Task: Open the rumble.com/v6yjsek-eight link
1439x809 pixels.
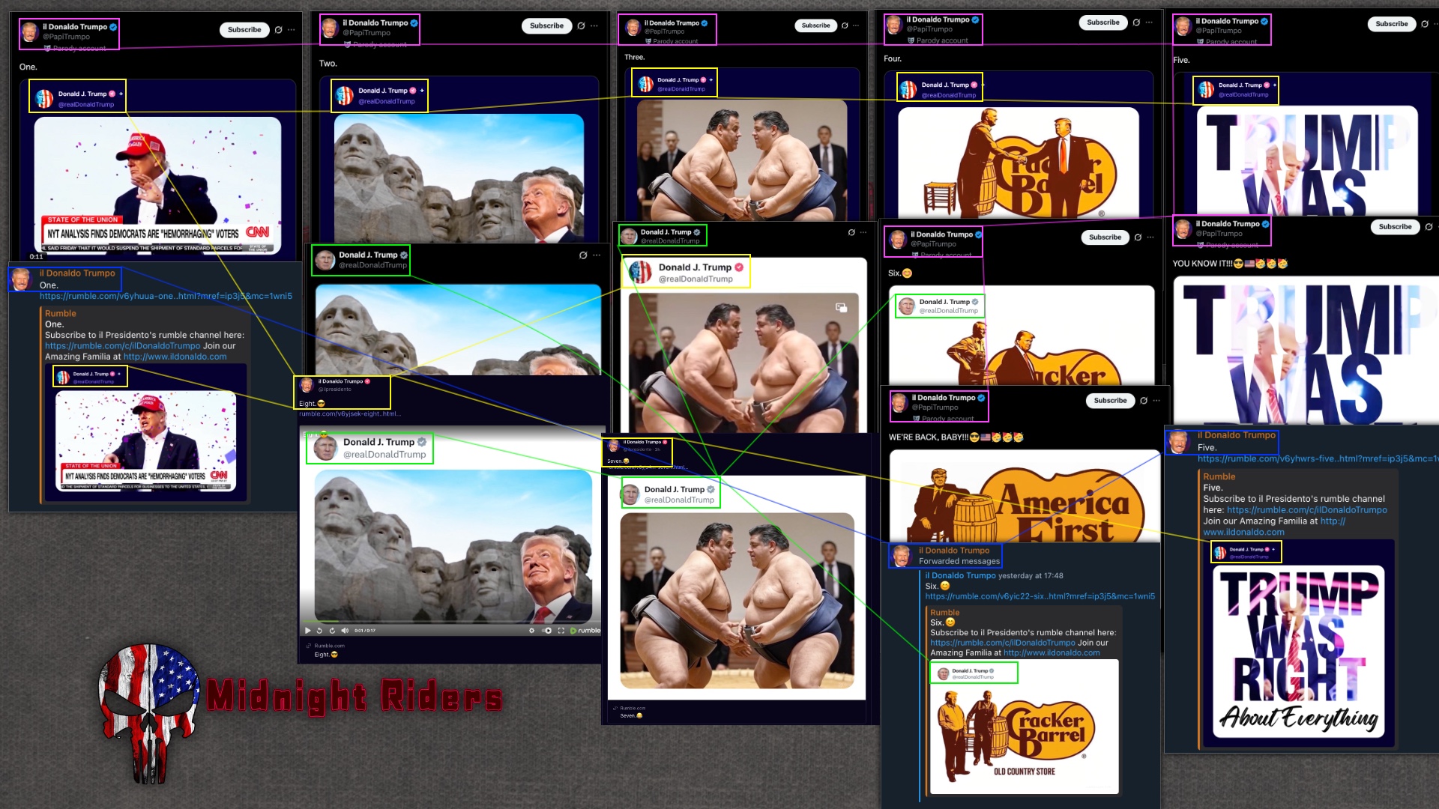Action: point(350,413)
